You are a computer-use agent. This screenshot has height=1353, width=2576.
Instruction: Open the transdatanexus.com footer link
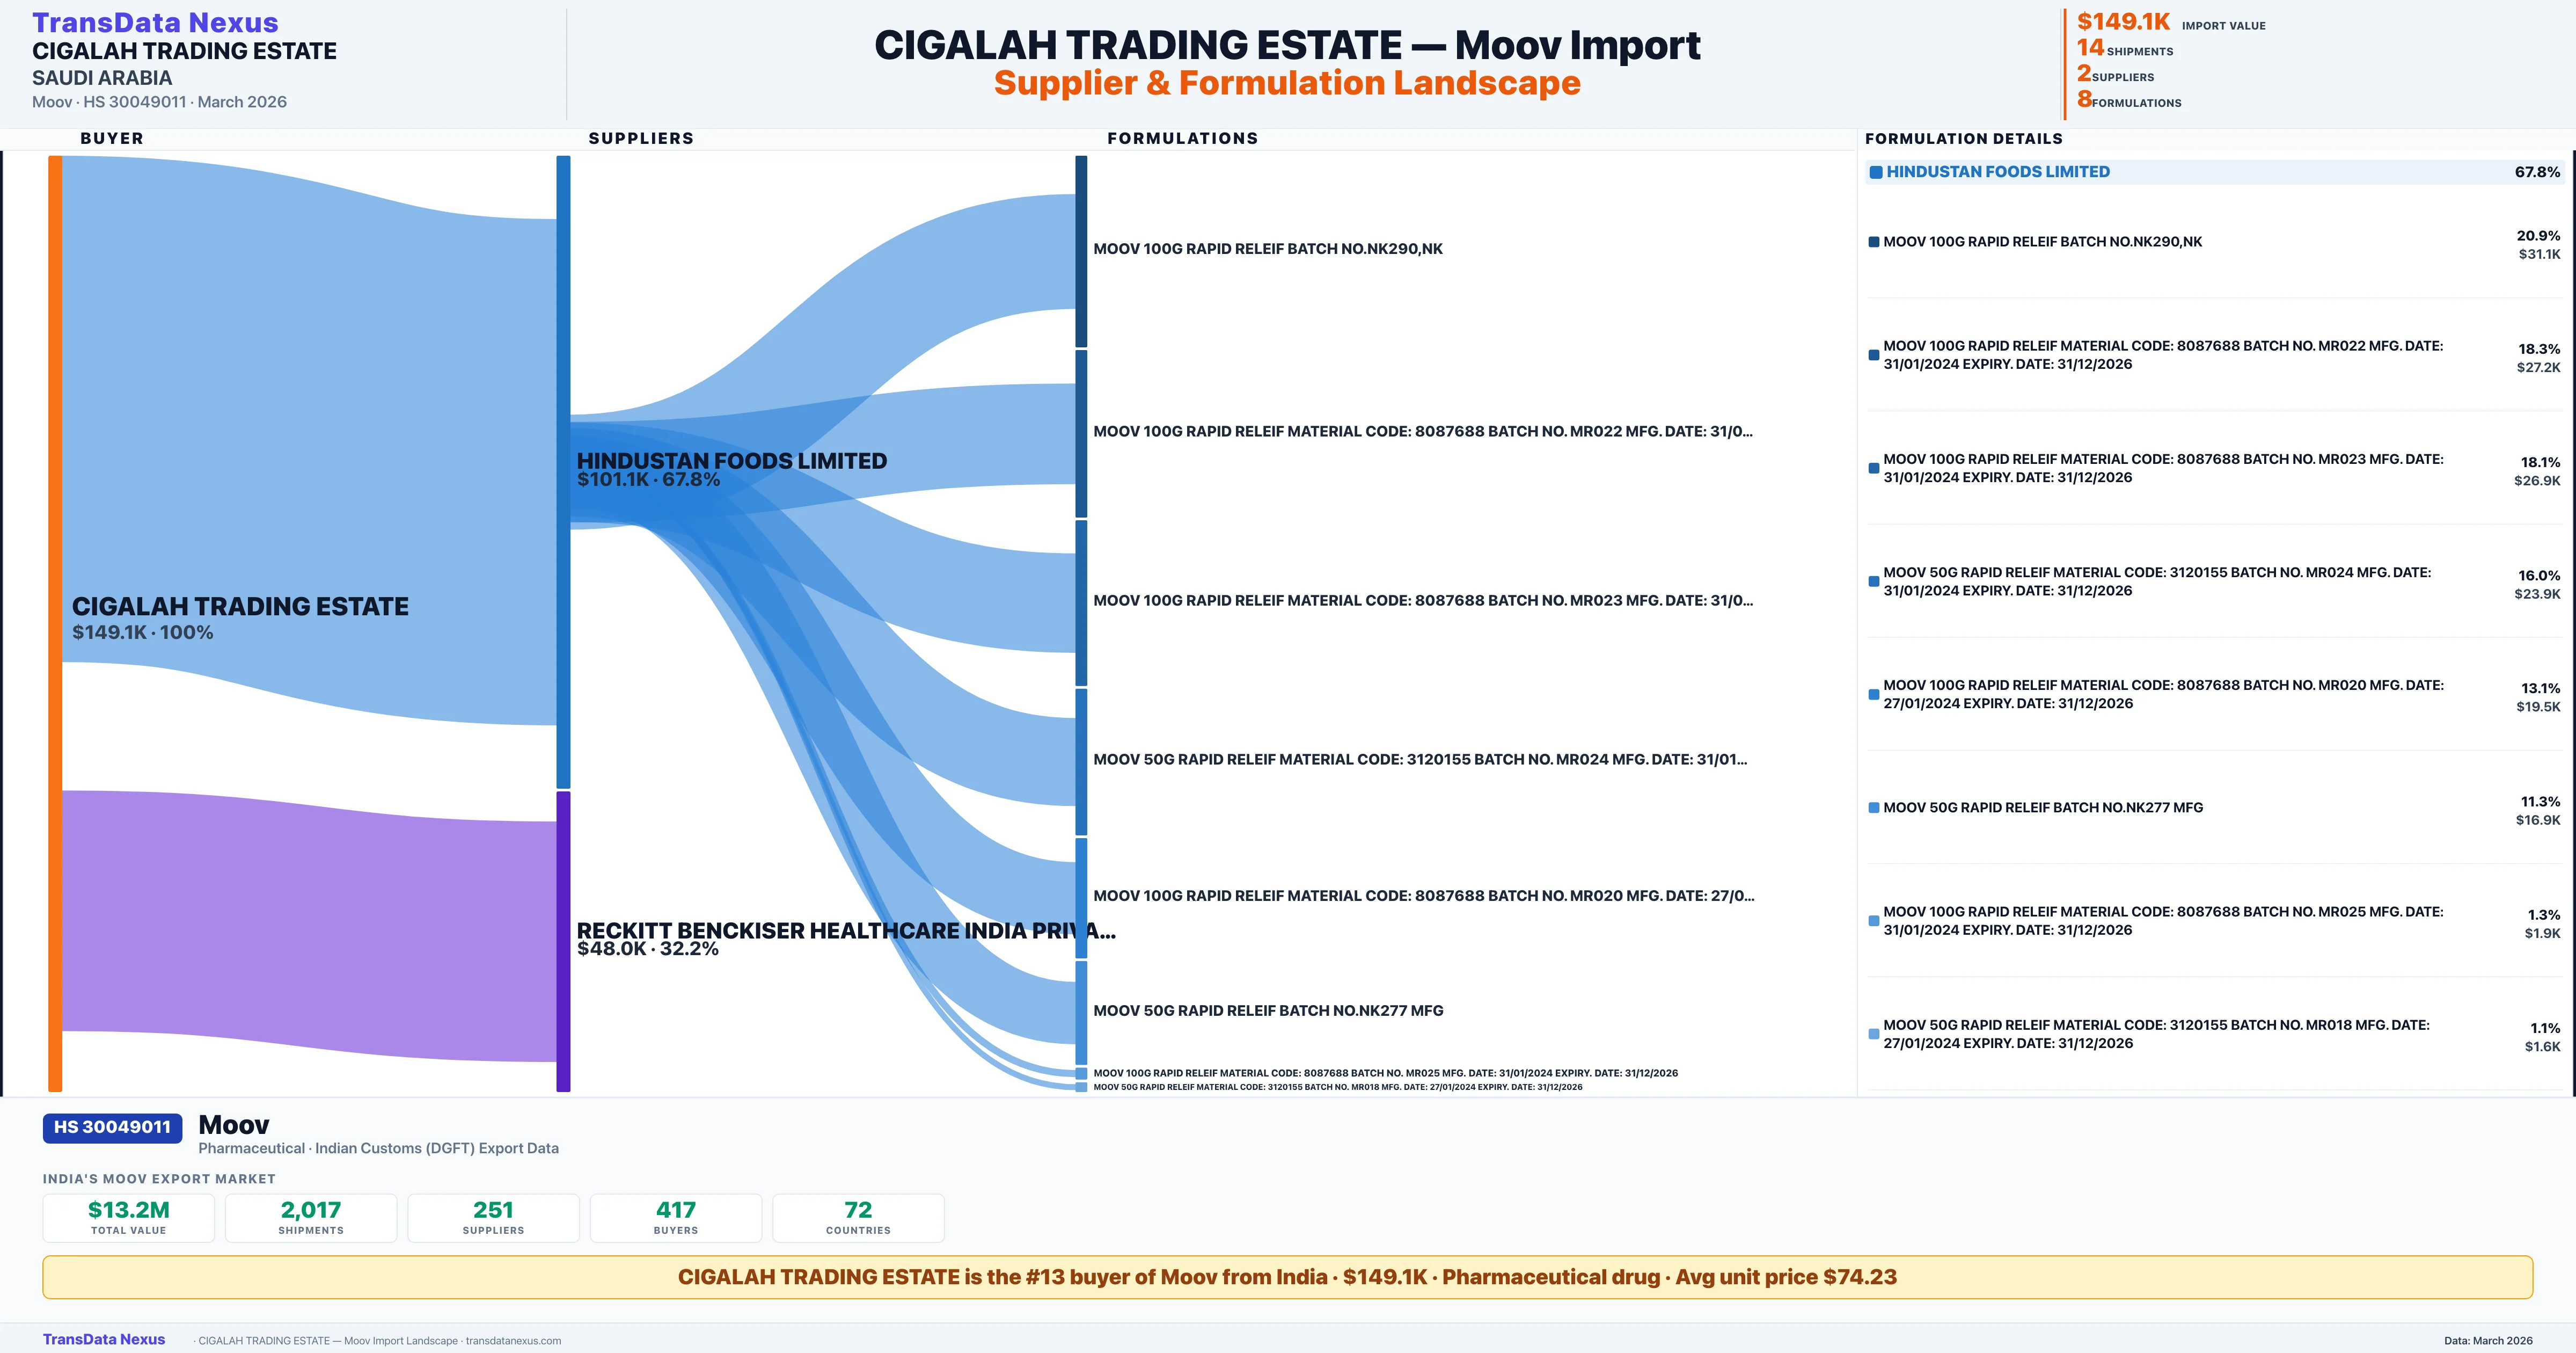pos(514,1341)
